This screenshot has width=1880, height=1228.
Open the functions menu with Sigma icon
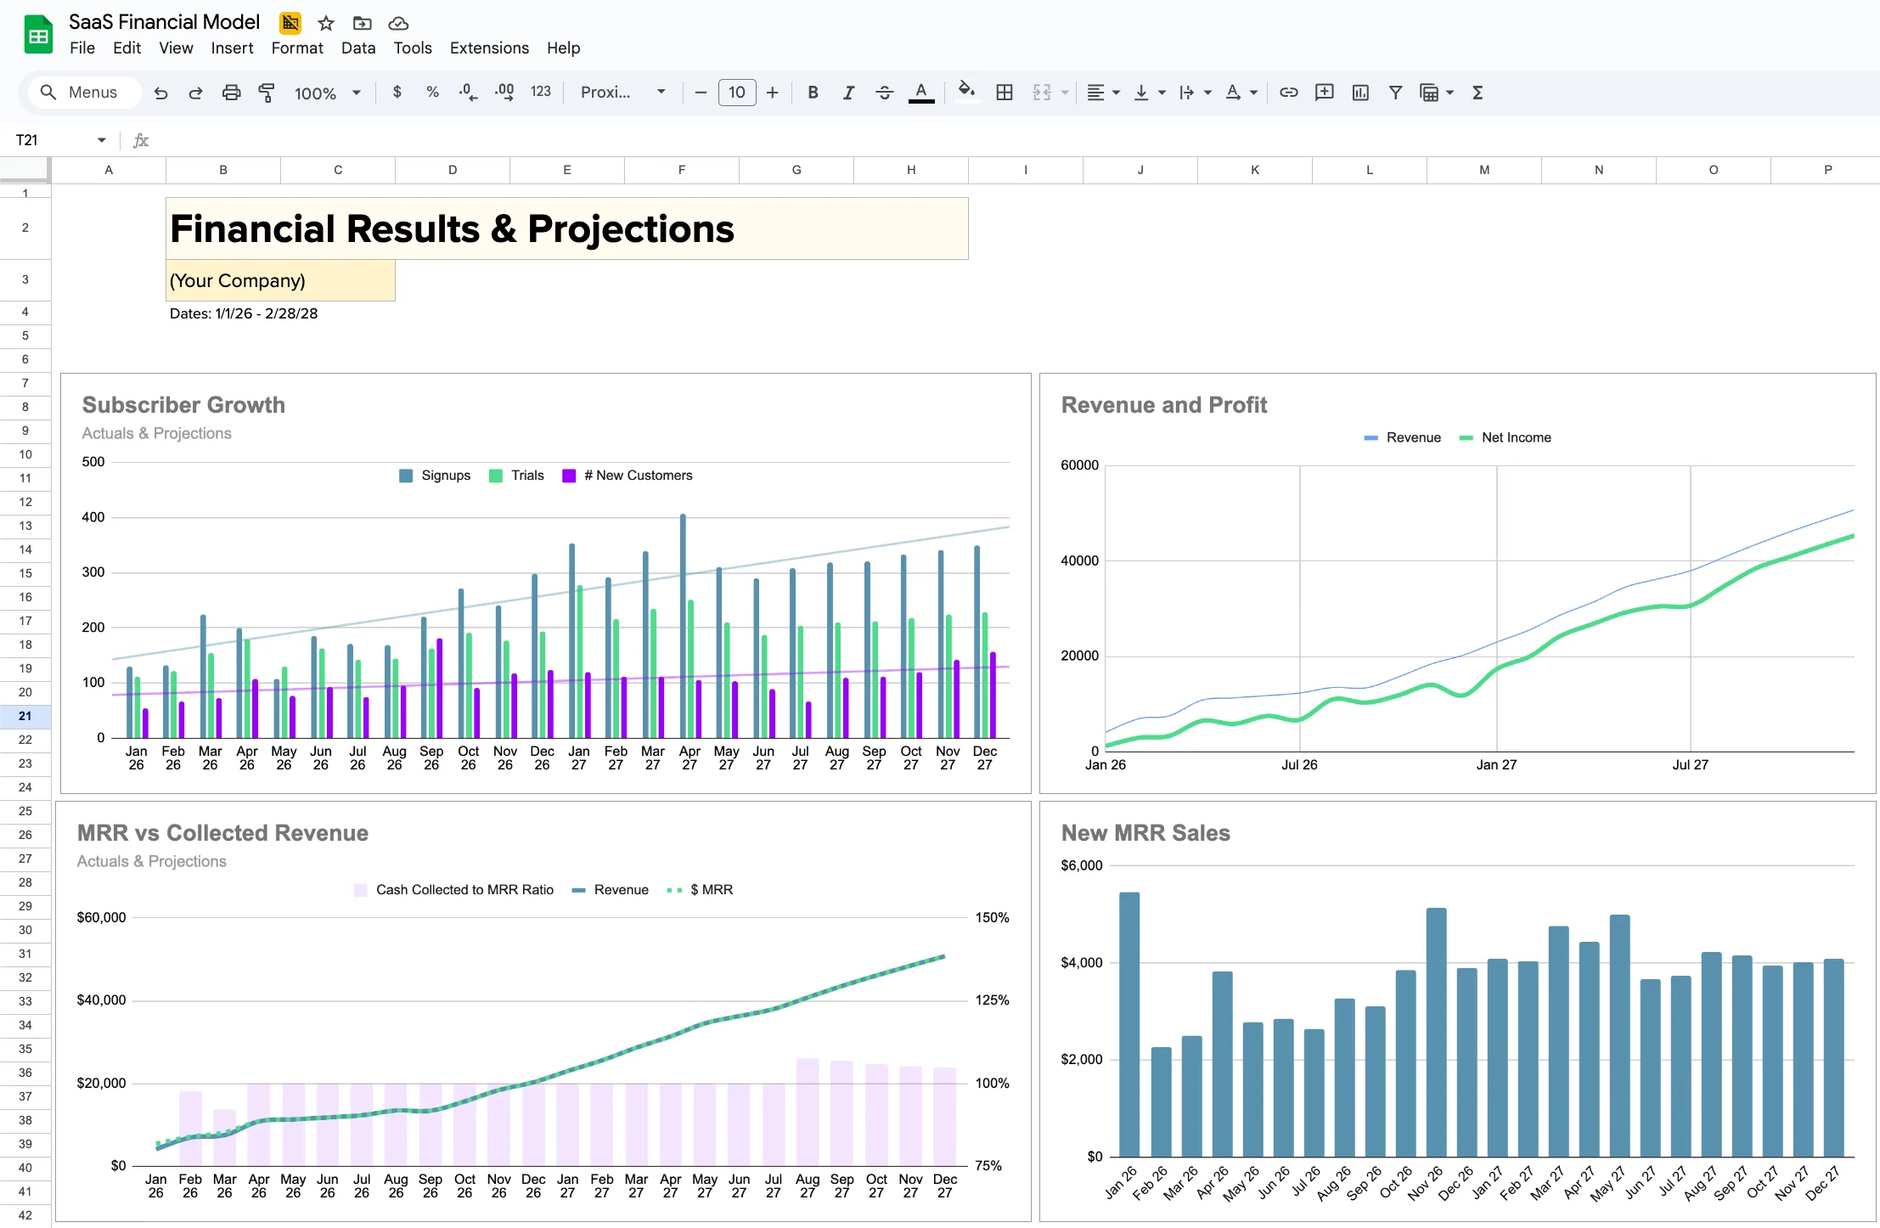click(x=1478, y=92)
